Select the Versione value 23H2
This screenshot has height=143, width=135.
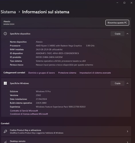38,95
